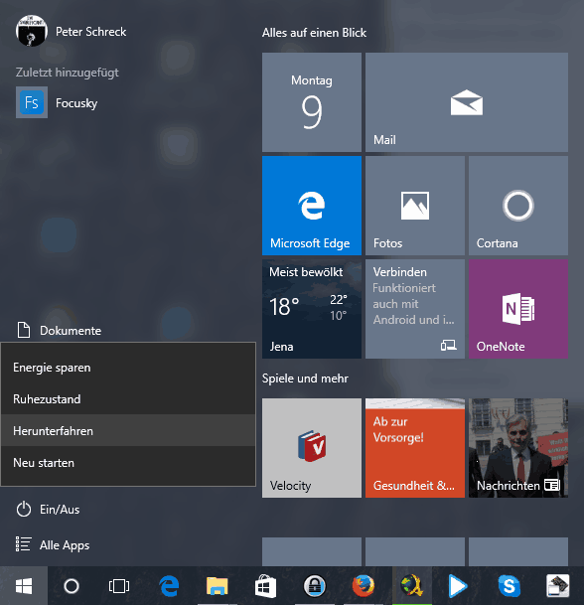584x605 pixels.
Task: Open Skype from the taskbar
Action: pyautogui.click(x=510, y=586)
